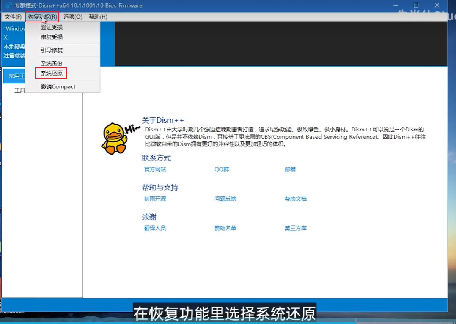Open the 选项(O) menu
This screenshot has width=456, height=324.
point(72,17)
